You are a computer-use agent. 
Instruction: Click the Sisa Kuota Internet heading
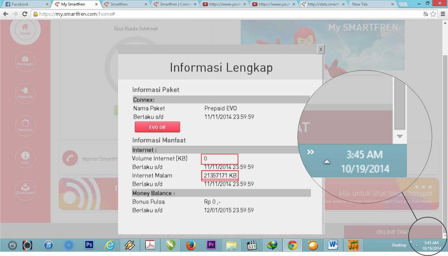136,29
